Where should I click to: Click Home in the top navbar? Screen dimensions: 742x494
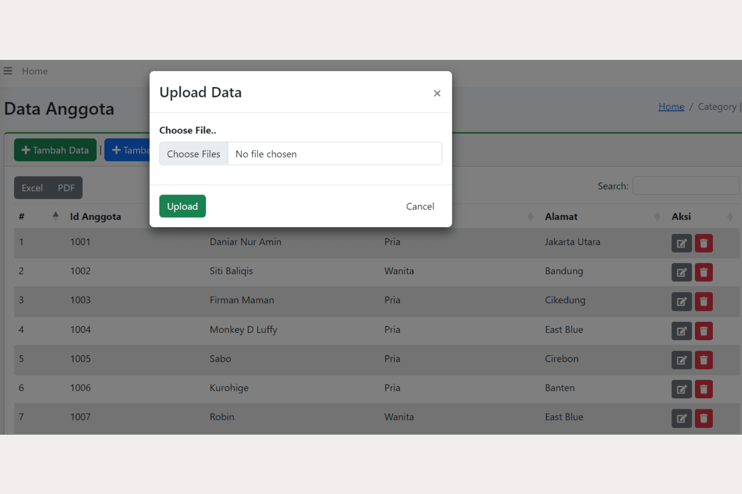pos(35,71)
